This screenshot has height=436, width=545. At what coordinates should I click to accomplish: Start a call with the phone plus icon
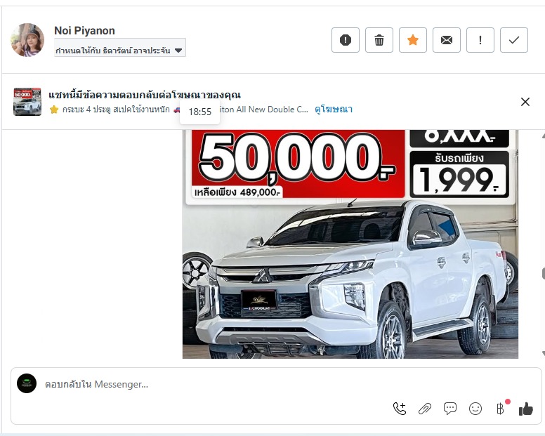(x=400, y=409)
